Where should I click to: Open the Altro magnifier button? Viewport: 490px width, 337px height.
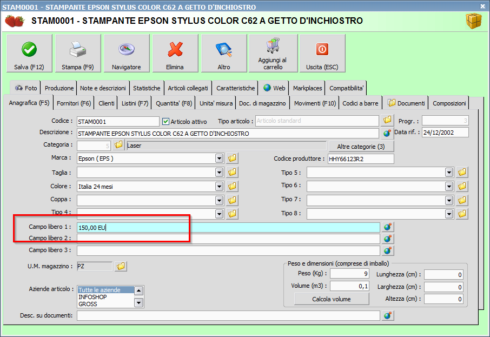[x=224, y=54]
